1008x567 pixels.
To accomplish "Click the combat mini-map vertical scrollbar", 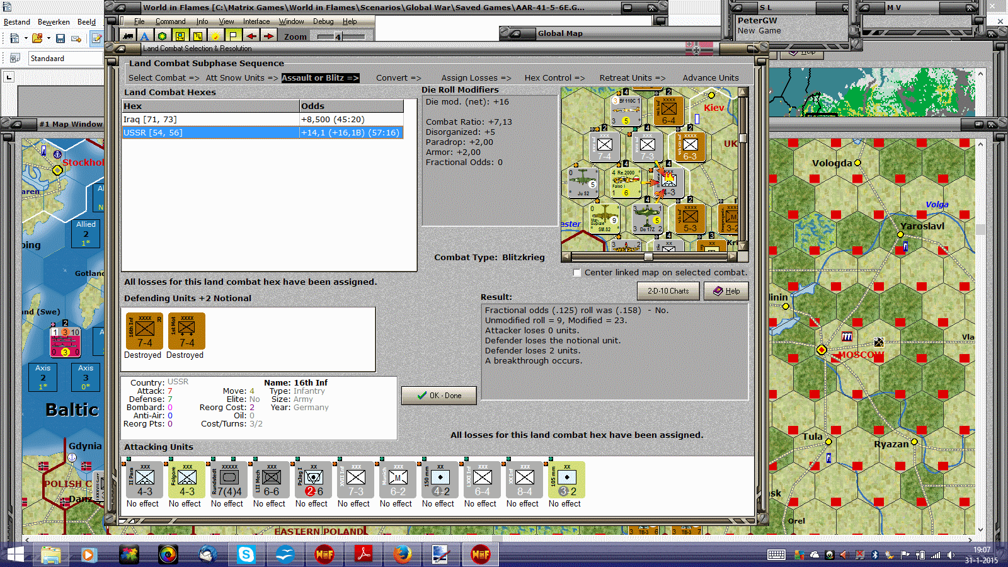I will [743, 169].
